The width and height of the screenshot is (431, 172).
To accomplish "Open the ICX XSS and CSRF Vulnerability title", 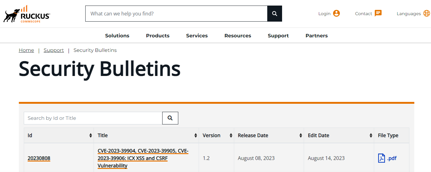I will pyautogui.click(x=143, y=158).
